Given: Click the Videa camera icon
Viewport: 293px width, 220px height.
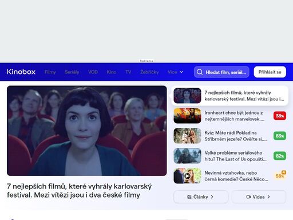Looking at the screenshot, I should click(x=248, y=197).
